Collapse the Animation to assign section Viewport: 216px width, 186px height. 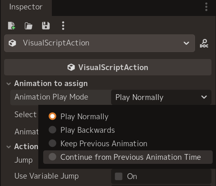point(9,84)
